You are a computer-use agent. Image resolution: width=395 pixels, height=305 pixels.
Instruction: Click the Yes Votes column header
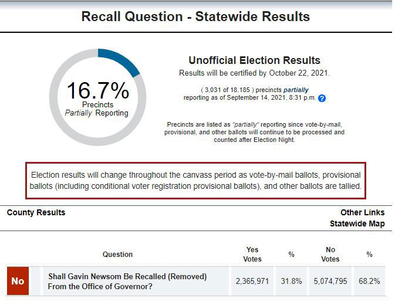[252, 255]
